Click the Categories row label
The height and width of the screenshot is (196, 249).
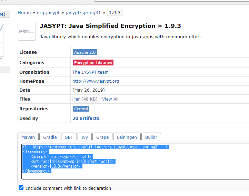coord(32,62)
